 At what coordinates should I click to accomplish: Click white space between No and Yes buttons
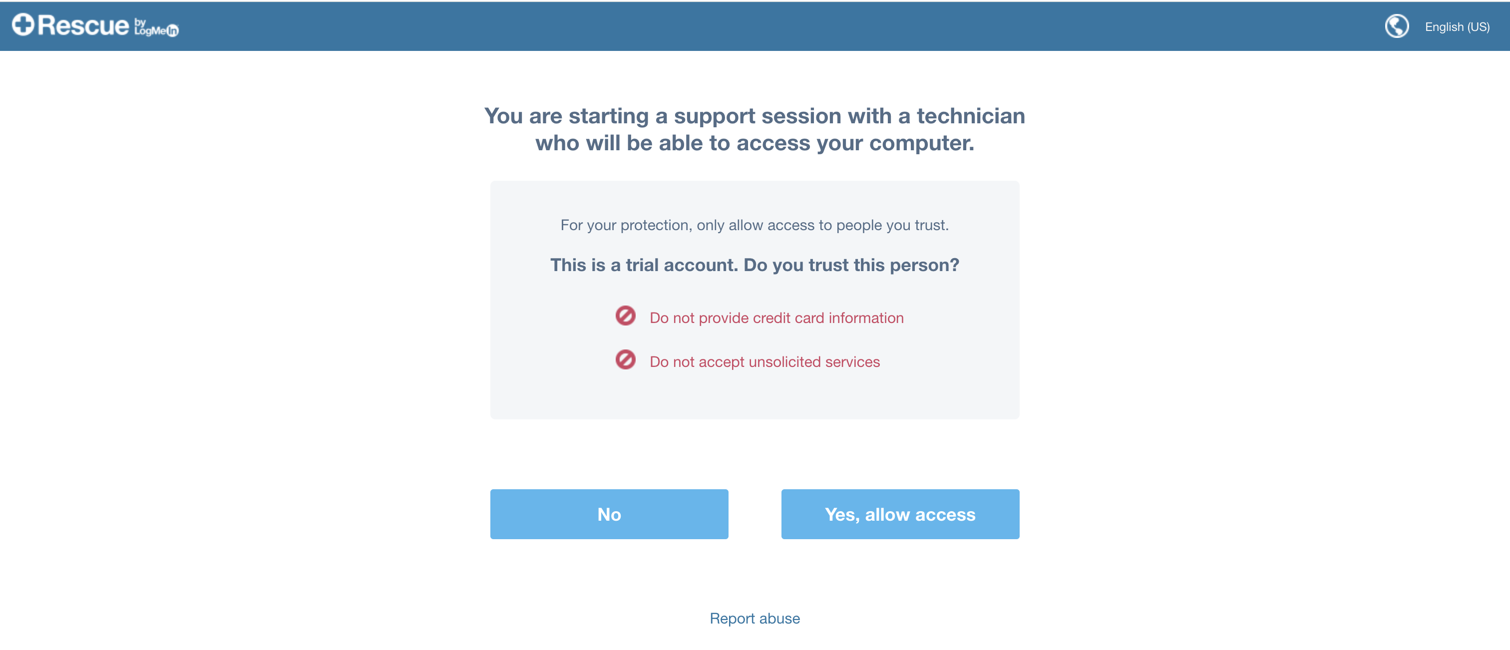click(755, 514)
